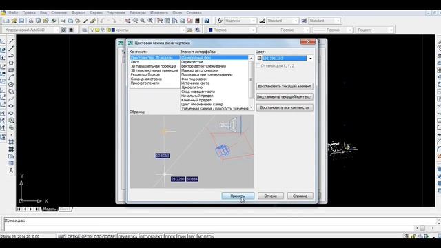This screenshot has width=441, height=248.
Task: Select the Hatch tool in the draw toolbar
Action: tap(11, 142)
